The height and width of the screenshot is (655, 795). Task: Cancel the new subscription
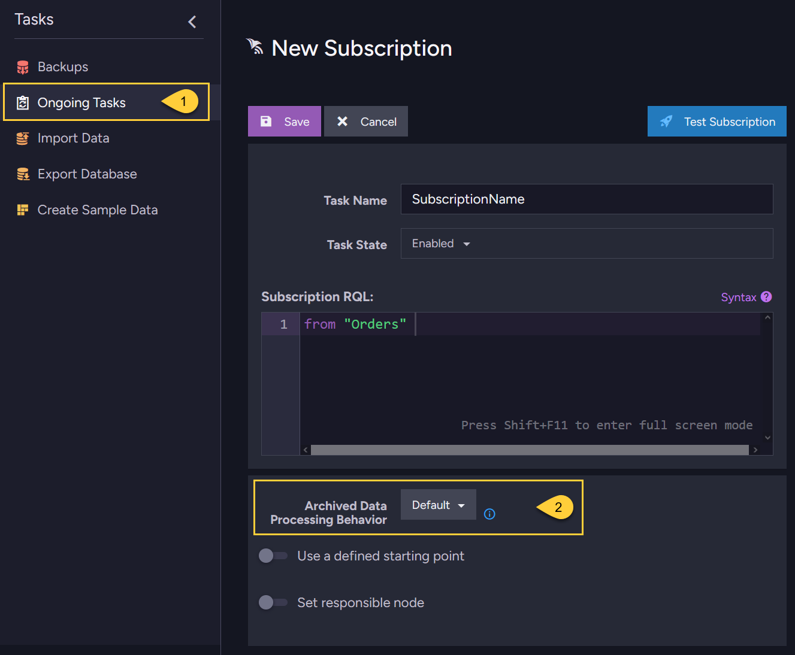[366, 122]
